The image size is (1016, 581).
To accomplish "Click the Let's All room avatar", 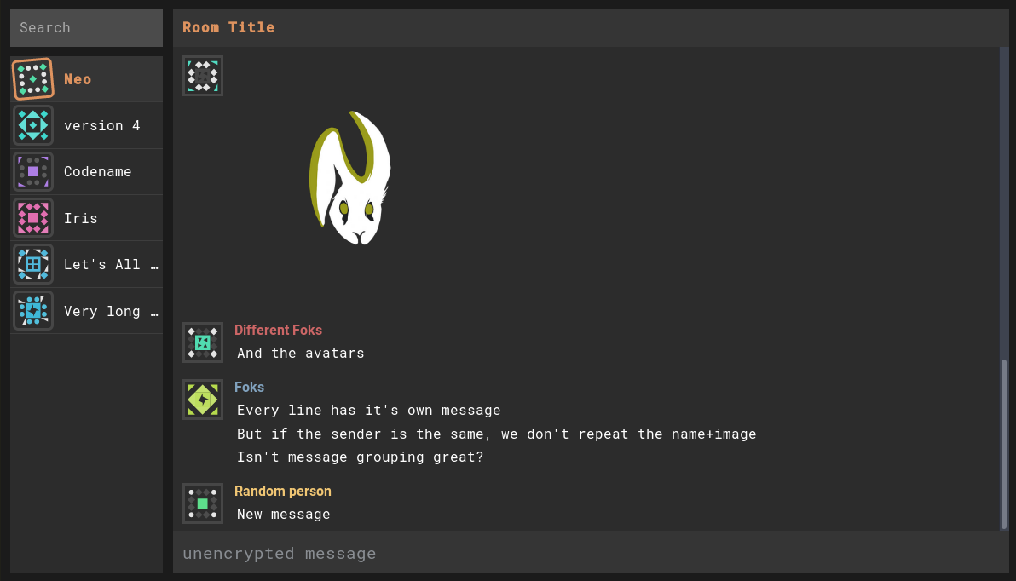I will pos(33,264).
